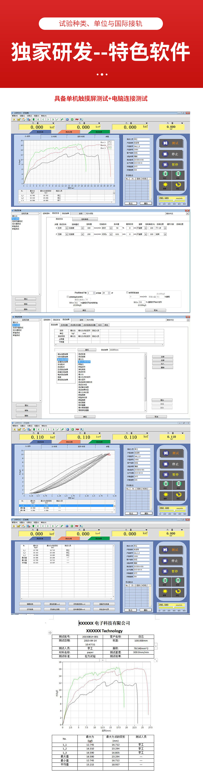Expand step 1 测试方向 dropdown showing 拉伸

(67, 228)
